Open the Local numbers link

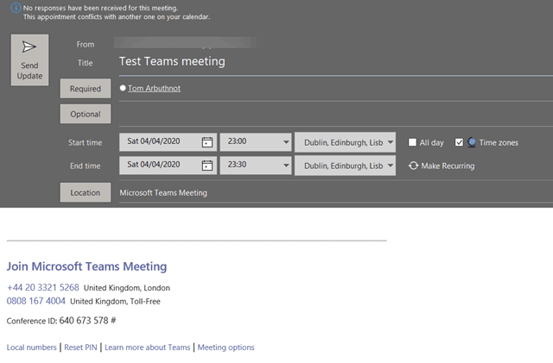click(x=32, y=347)
